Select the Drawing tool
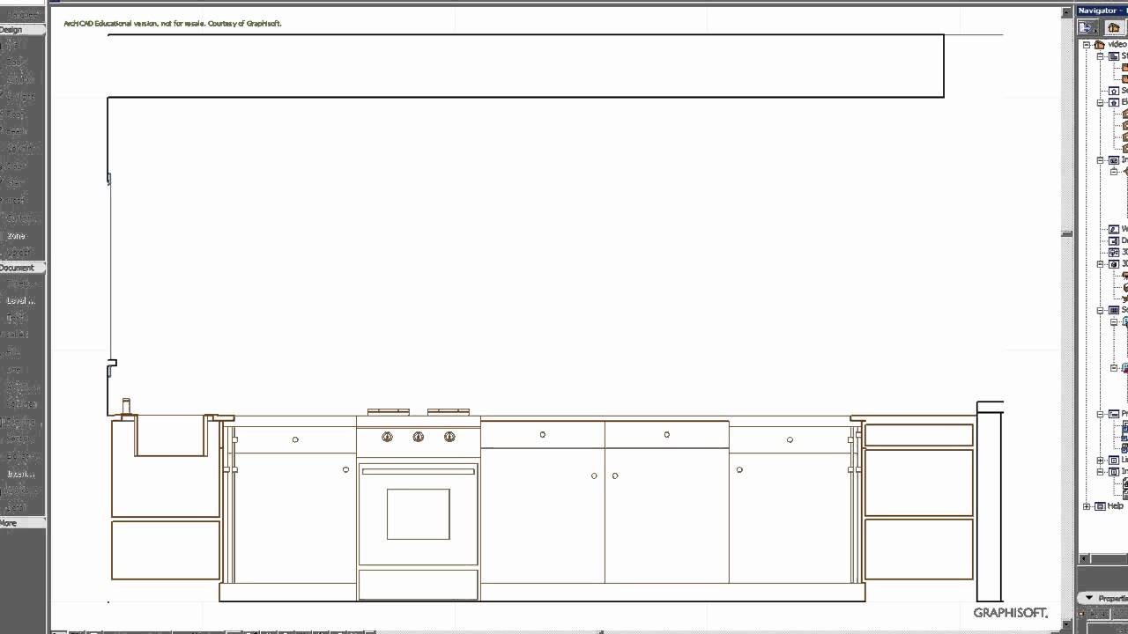 22,421
